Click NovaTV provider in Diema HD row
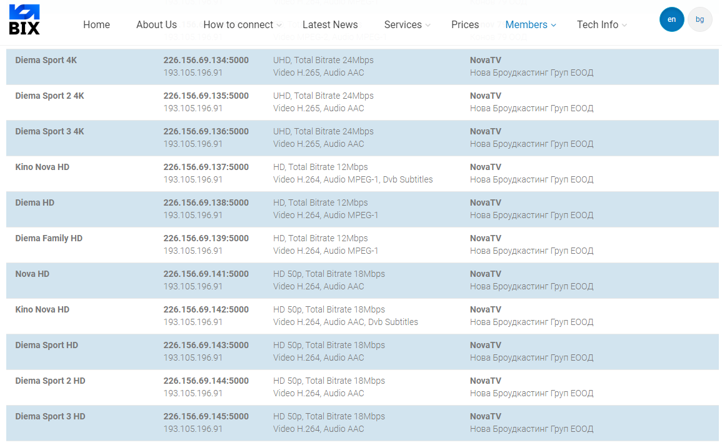Viewport: 722px width, 445px height. pos(485,202)
